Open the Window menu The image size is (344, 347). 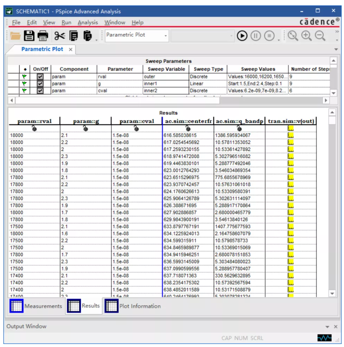[x=115, y=22]
